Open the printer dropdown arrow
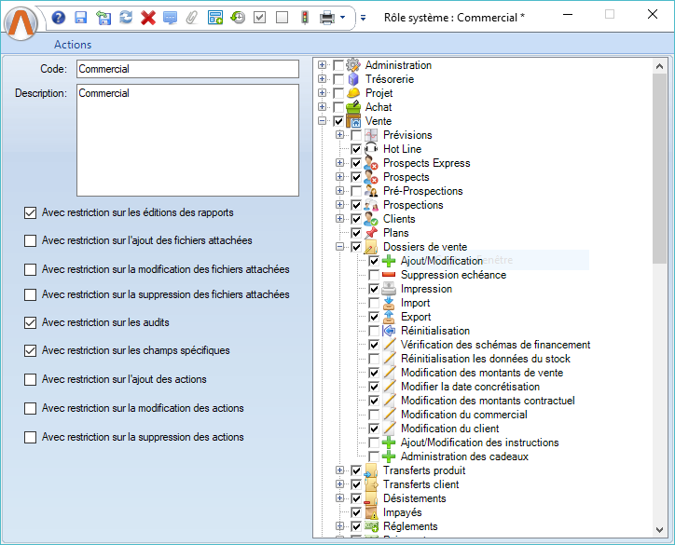 (x=343, y=18)
